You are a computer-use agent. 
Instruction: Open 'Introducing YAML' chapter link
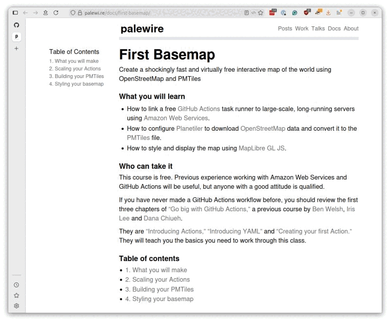[235, 231]
